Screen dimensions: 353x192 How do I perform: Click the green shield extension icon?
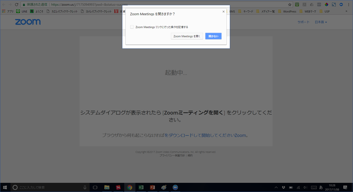[x=297, y=4]
